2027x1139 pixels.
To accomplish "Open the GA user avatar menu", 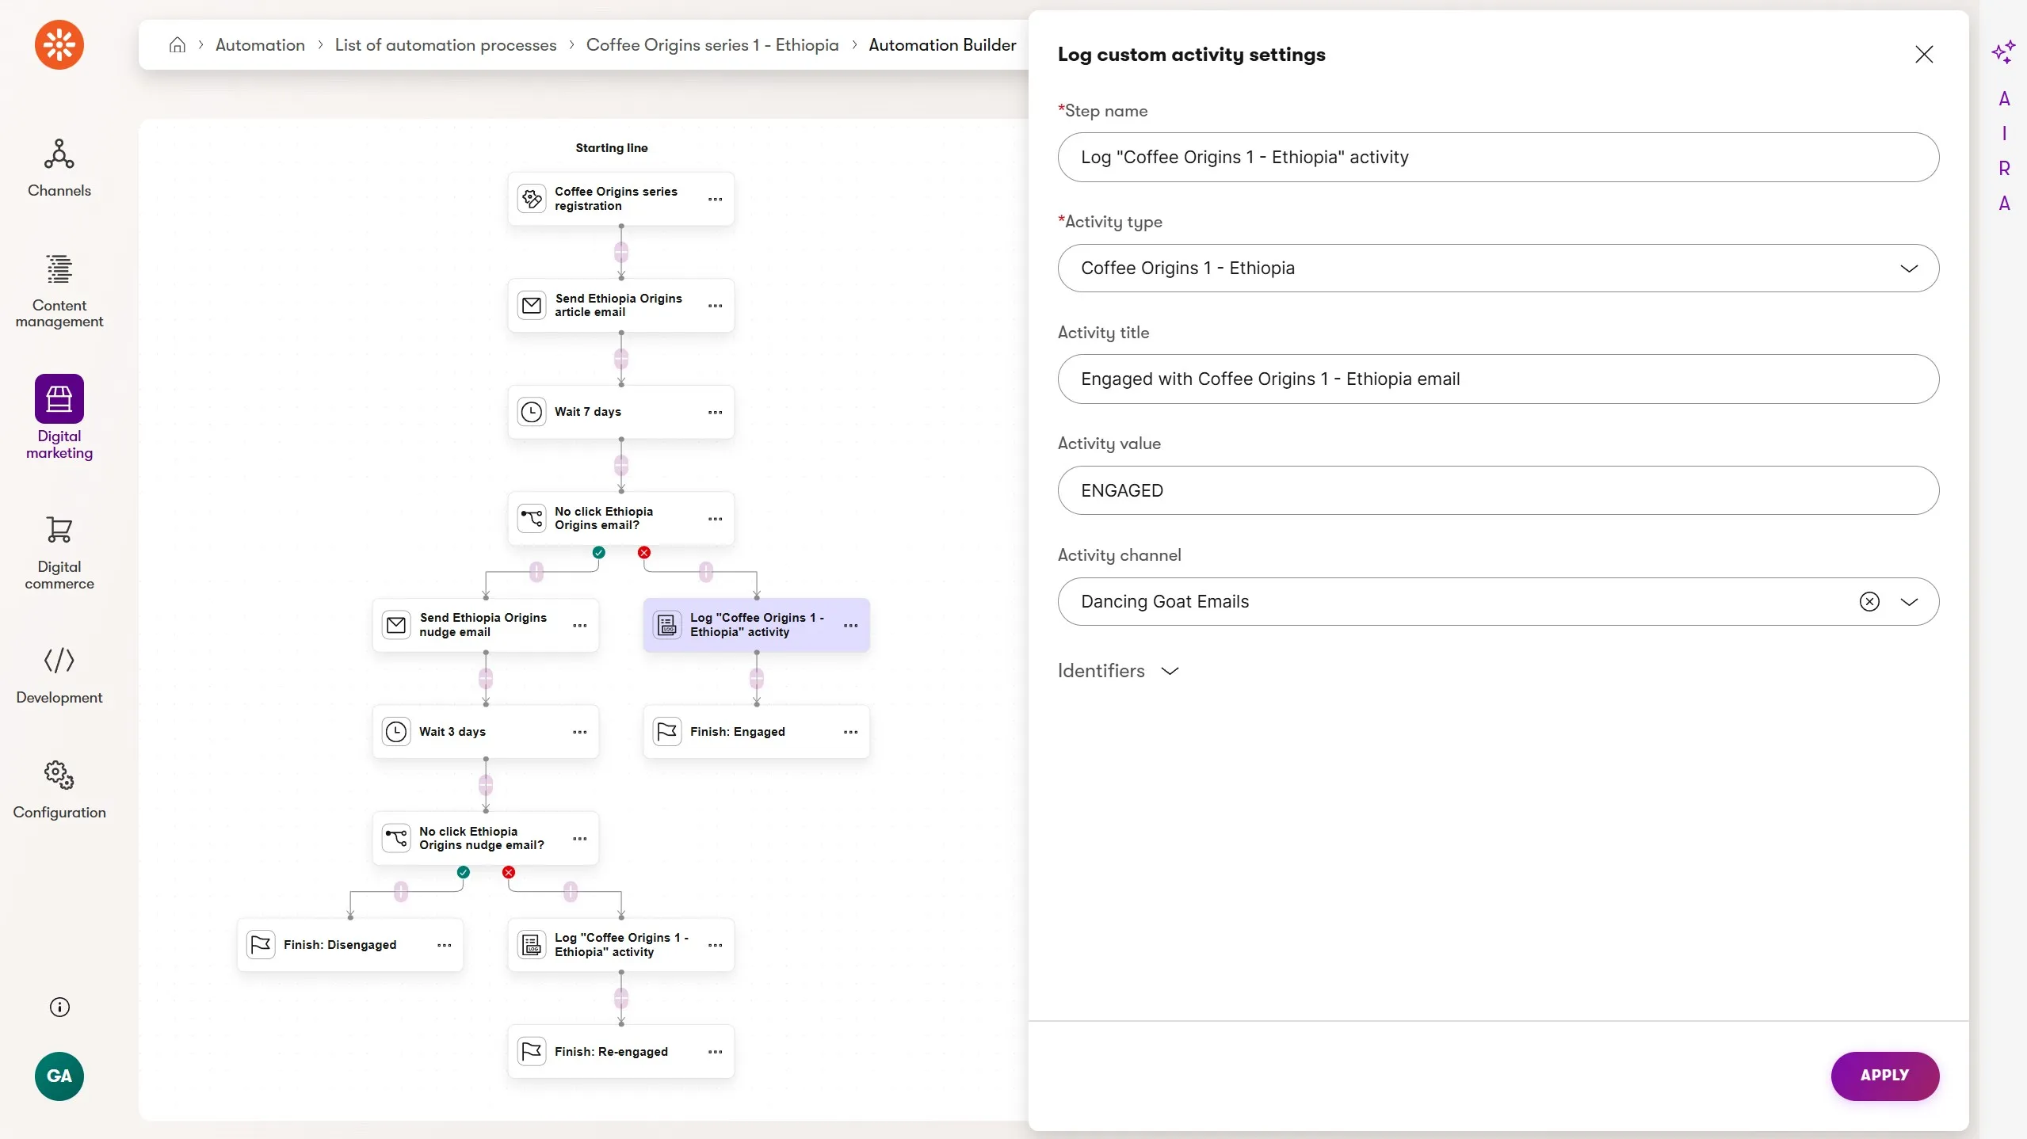I will coord(59,1076).
